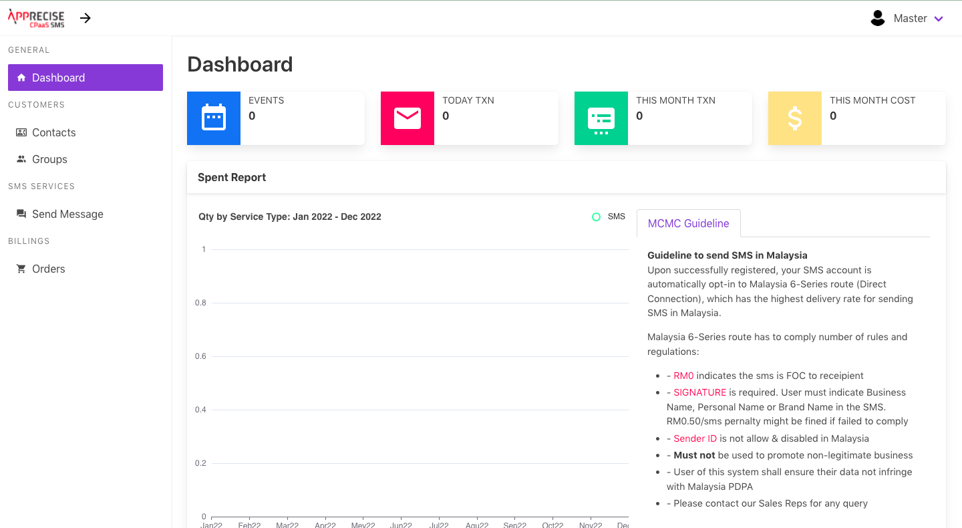
Task: Click the bold Must not text
Action: [x=695, y=455]
